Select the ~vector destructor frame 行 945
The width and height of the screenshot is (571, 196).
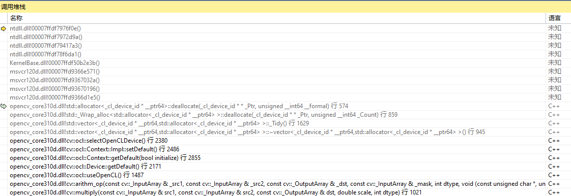click(x=247, y=132)
